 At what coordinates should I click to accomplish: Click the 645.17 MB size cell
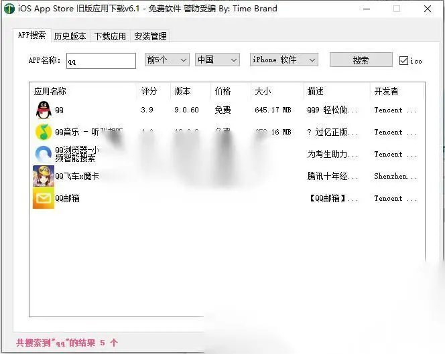(x=273, y=110)
